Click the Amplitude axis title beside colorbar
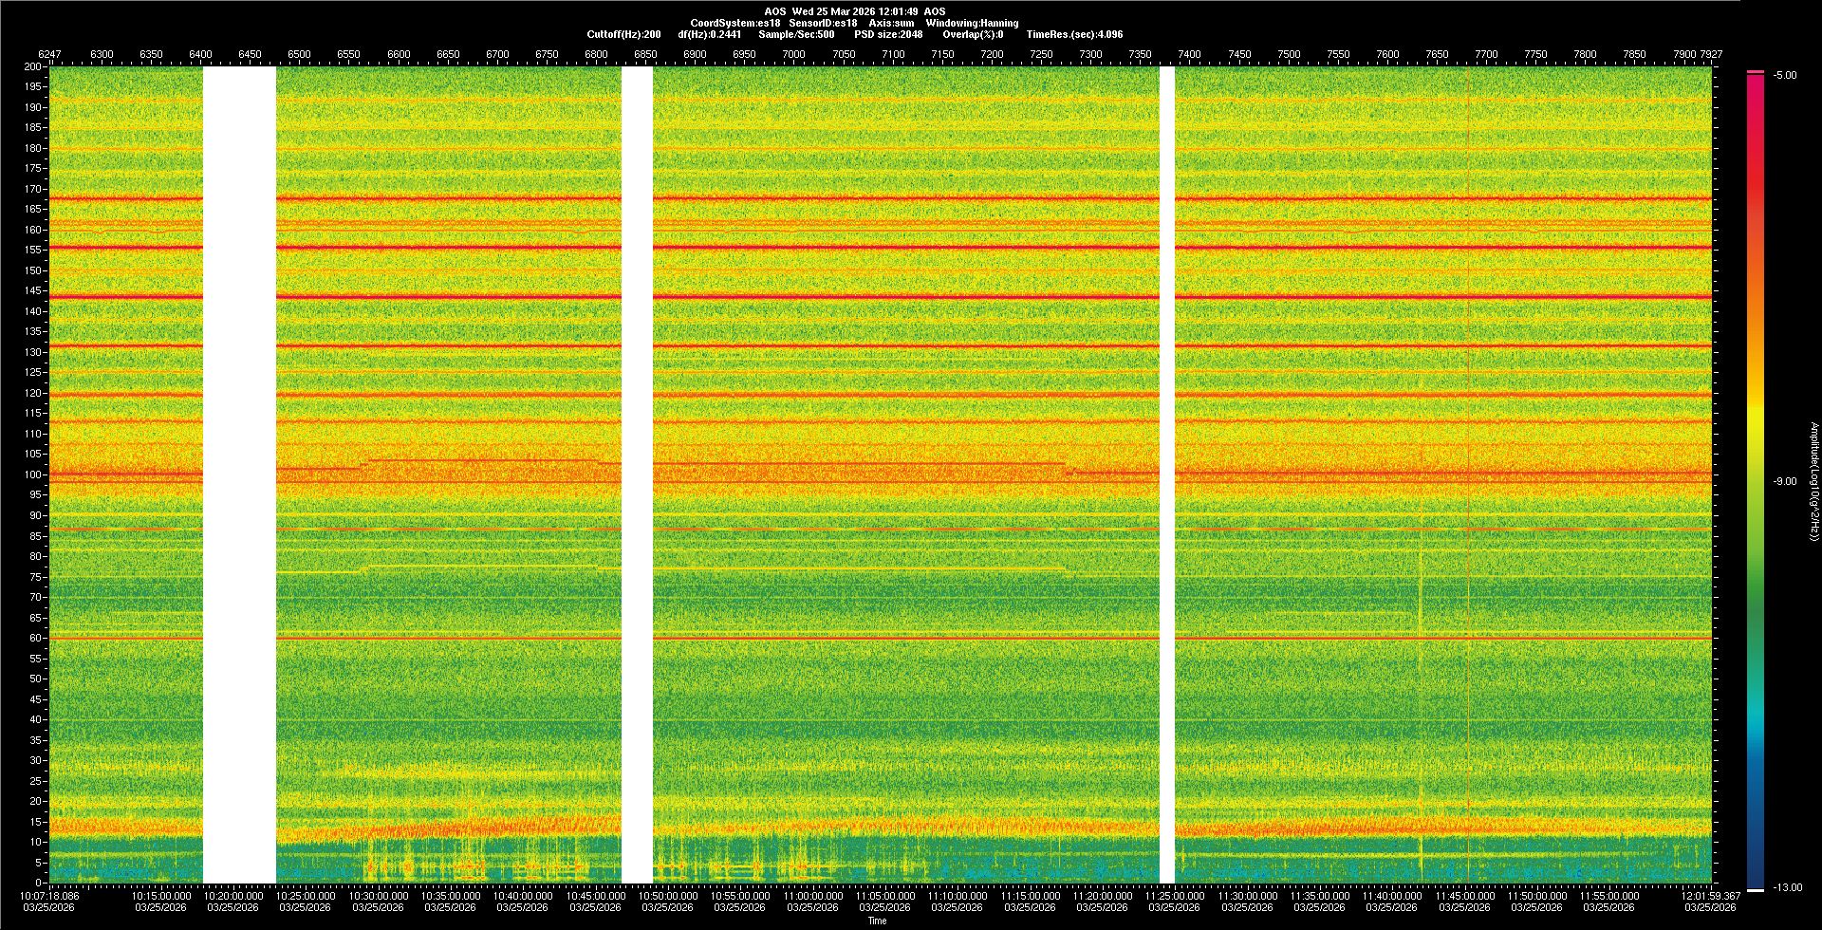 click(x=1813, y=481)
